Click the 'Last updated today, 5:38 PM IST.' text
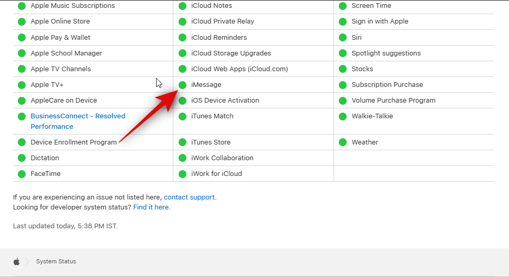The height and width of the screenshot is (277, 509). pos(65,226)
